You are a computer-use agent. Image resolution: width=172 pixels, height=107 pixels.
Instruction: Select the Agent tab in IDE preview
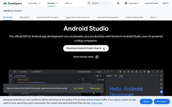(121, 76)
